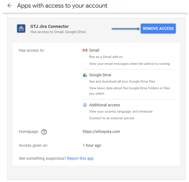The height and width of the screenshot is (182, 189).
Task: Open the Homepage help question mark
Action: 44,132
